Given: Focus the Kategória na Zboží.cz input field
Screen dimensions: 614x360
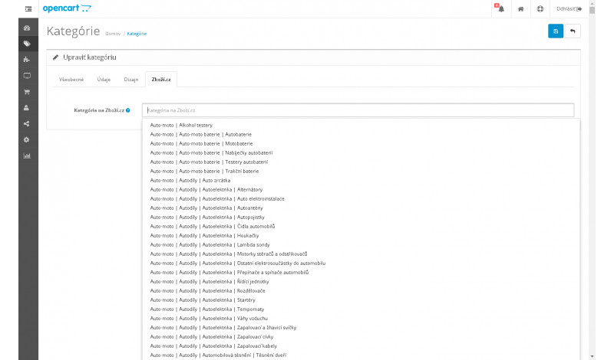Looking at the screenshot, I should tap(358, 110).
